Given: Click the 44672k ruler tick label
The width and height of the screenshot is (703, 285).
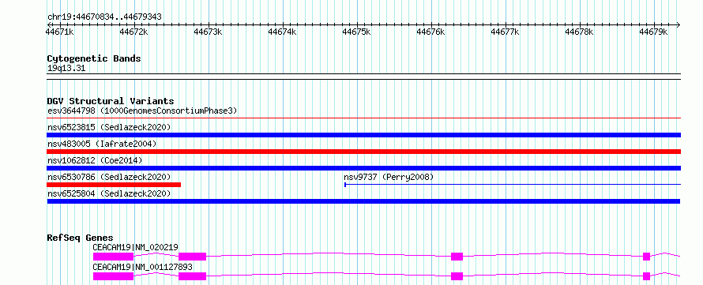Looking at the screenshot, I should [134, 32].
